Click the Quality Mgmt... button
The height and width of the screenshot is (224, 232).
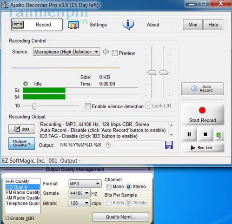coord(120,217)
